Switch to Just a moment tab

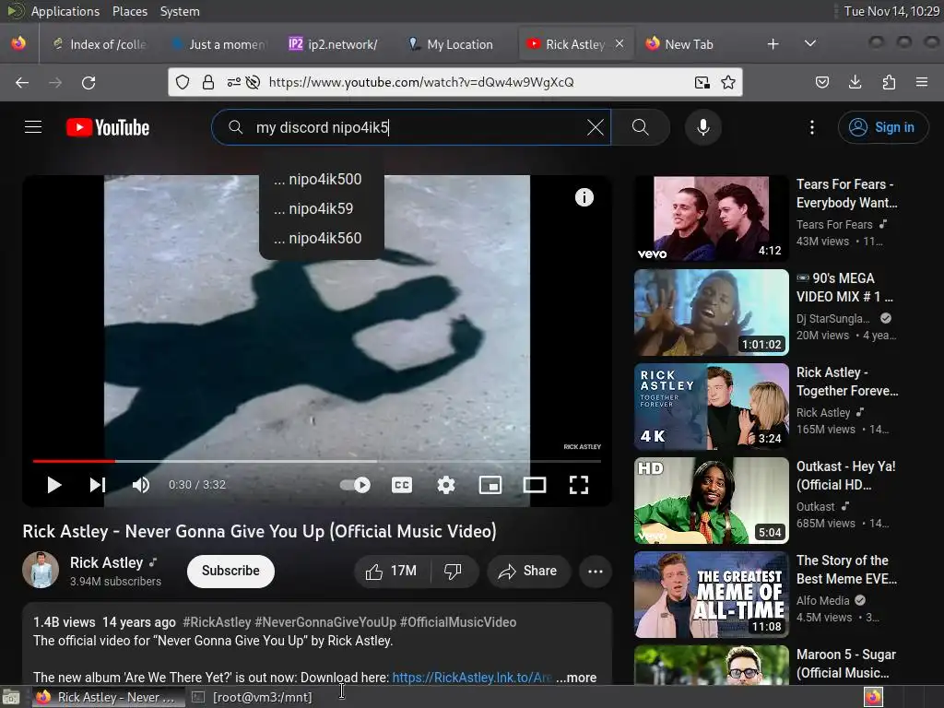pos(219,44)
